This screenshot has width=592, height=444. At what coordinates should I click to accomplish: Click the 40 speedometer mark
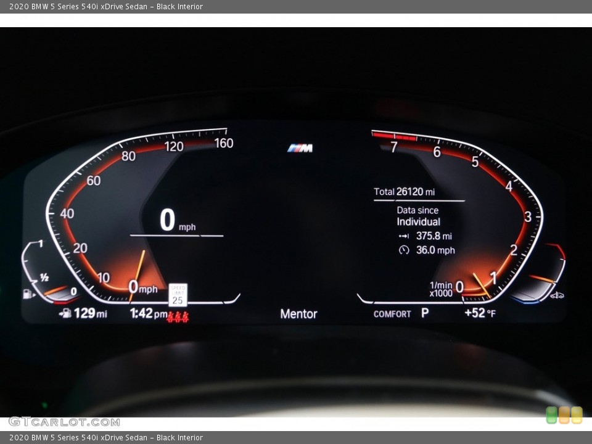[x=67, y=214]
